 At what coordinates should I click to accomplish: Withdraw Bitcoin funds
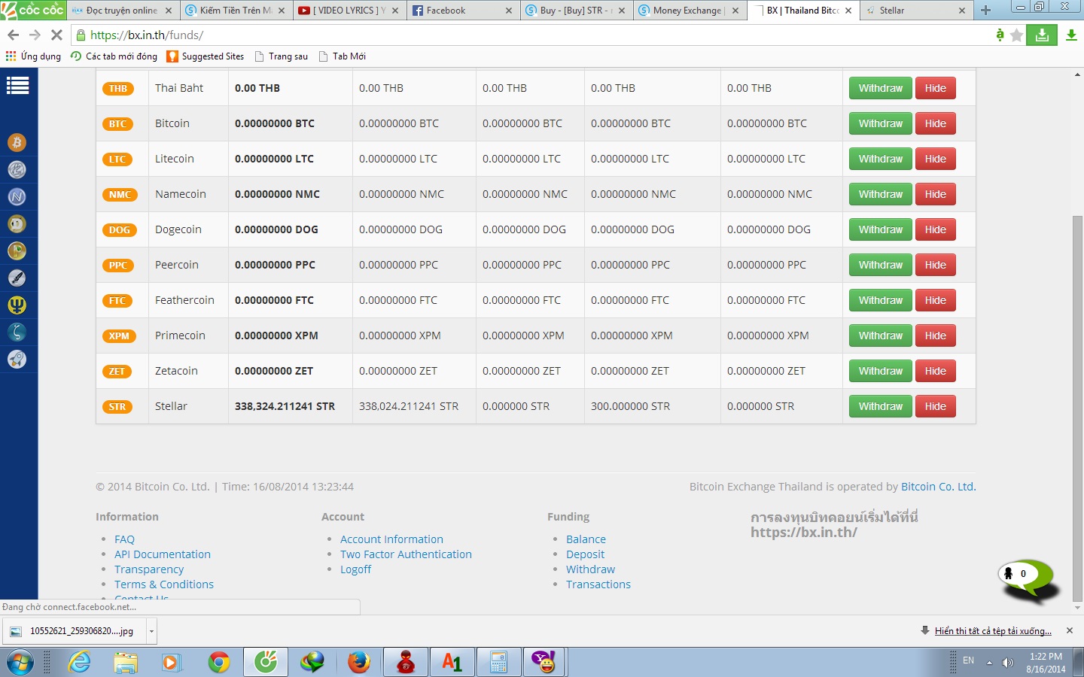point(881,123)
